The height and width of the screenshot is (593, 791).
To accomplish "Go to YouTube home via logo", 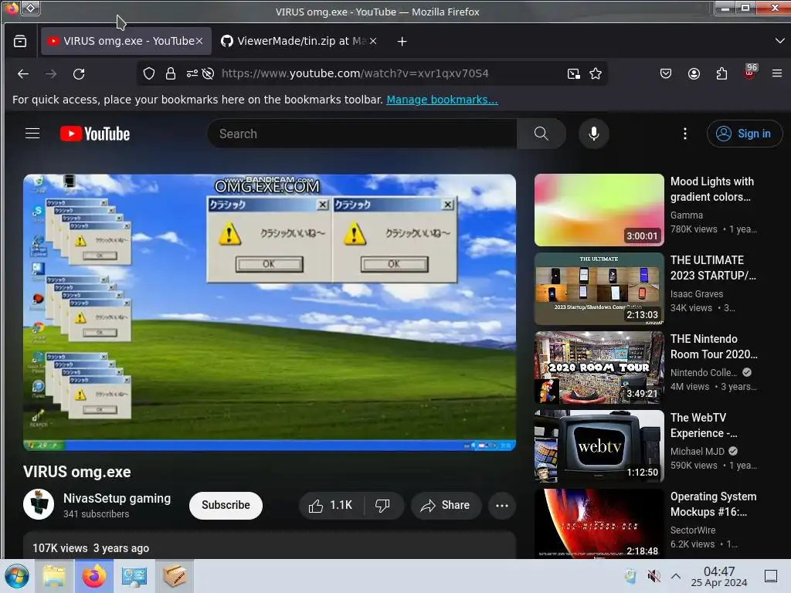I will [95, 134].
